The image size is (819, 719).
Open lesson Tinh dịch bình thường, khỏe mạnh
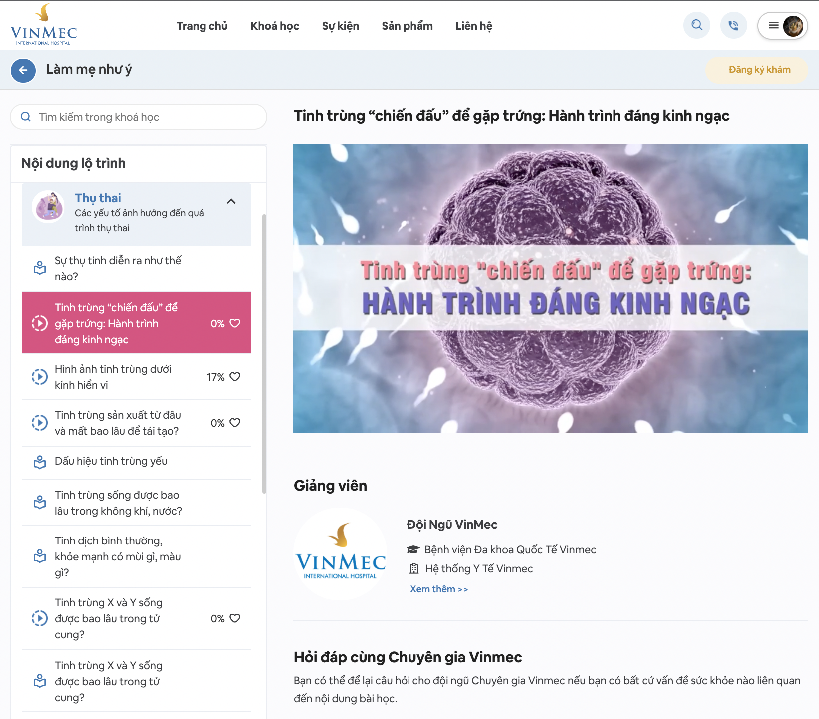[x=137, y=556]
